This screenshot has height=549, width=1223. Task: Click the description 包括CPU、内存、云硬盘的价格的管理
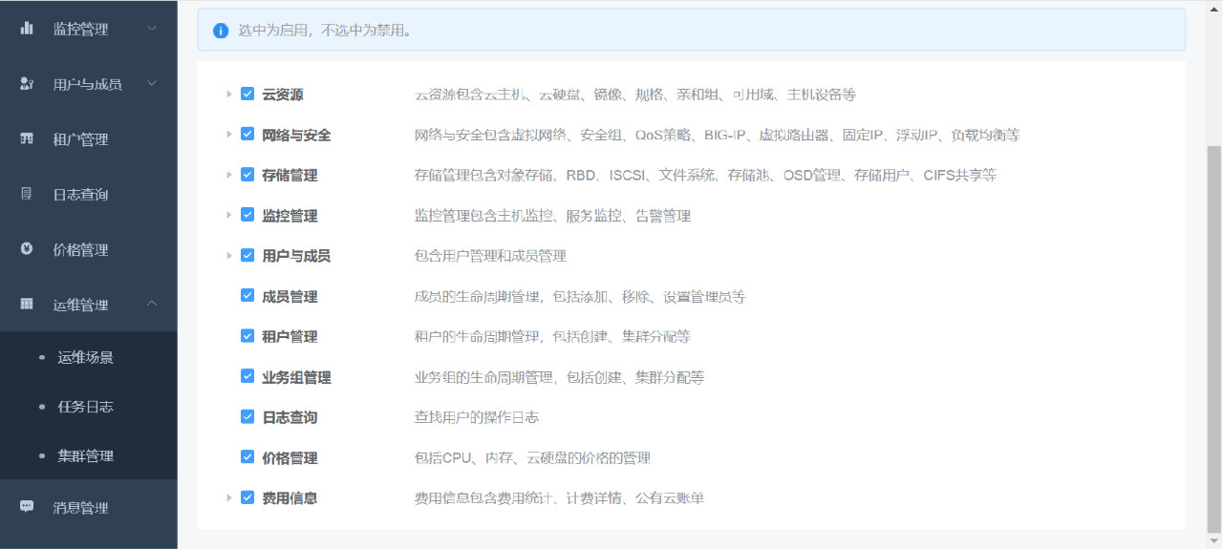(x=532, y=458)
